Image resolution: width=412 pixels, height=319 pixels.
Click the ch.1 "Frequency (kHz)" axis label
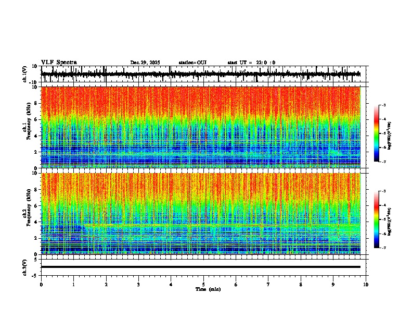point(29,121)
